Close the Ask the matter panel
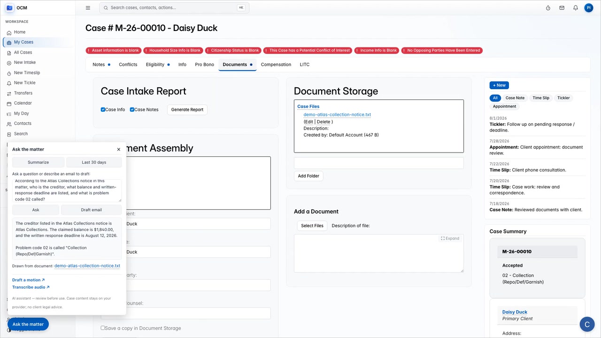The height and width of the screenshot is (338, 601). pos(118,149)
